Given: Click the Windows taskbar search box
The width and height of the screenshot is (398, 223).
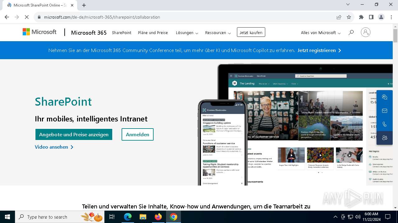Looking at the screenshot, I should (60, 217).
